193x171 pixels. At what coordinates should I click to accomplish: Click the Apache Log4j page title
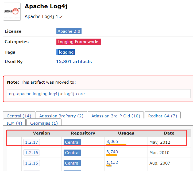tap(46, 6)
